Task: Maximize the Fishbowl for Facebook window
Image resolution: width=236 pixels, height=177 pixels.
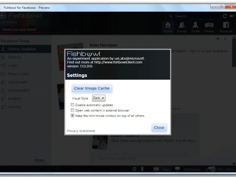Action: (222, 6)
